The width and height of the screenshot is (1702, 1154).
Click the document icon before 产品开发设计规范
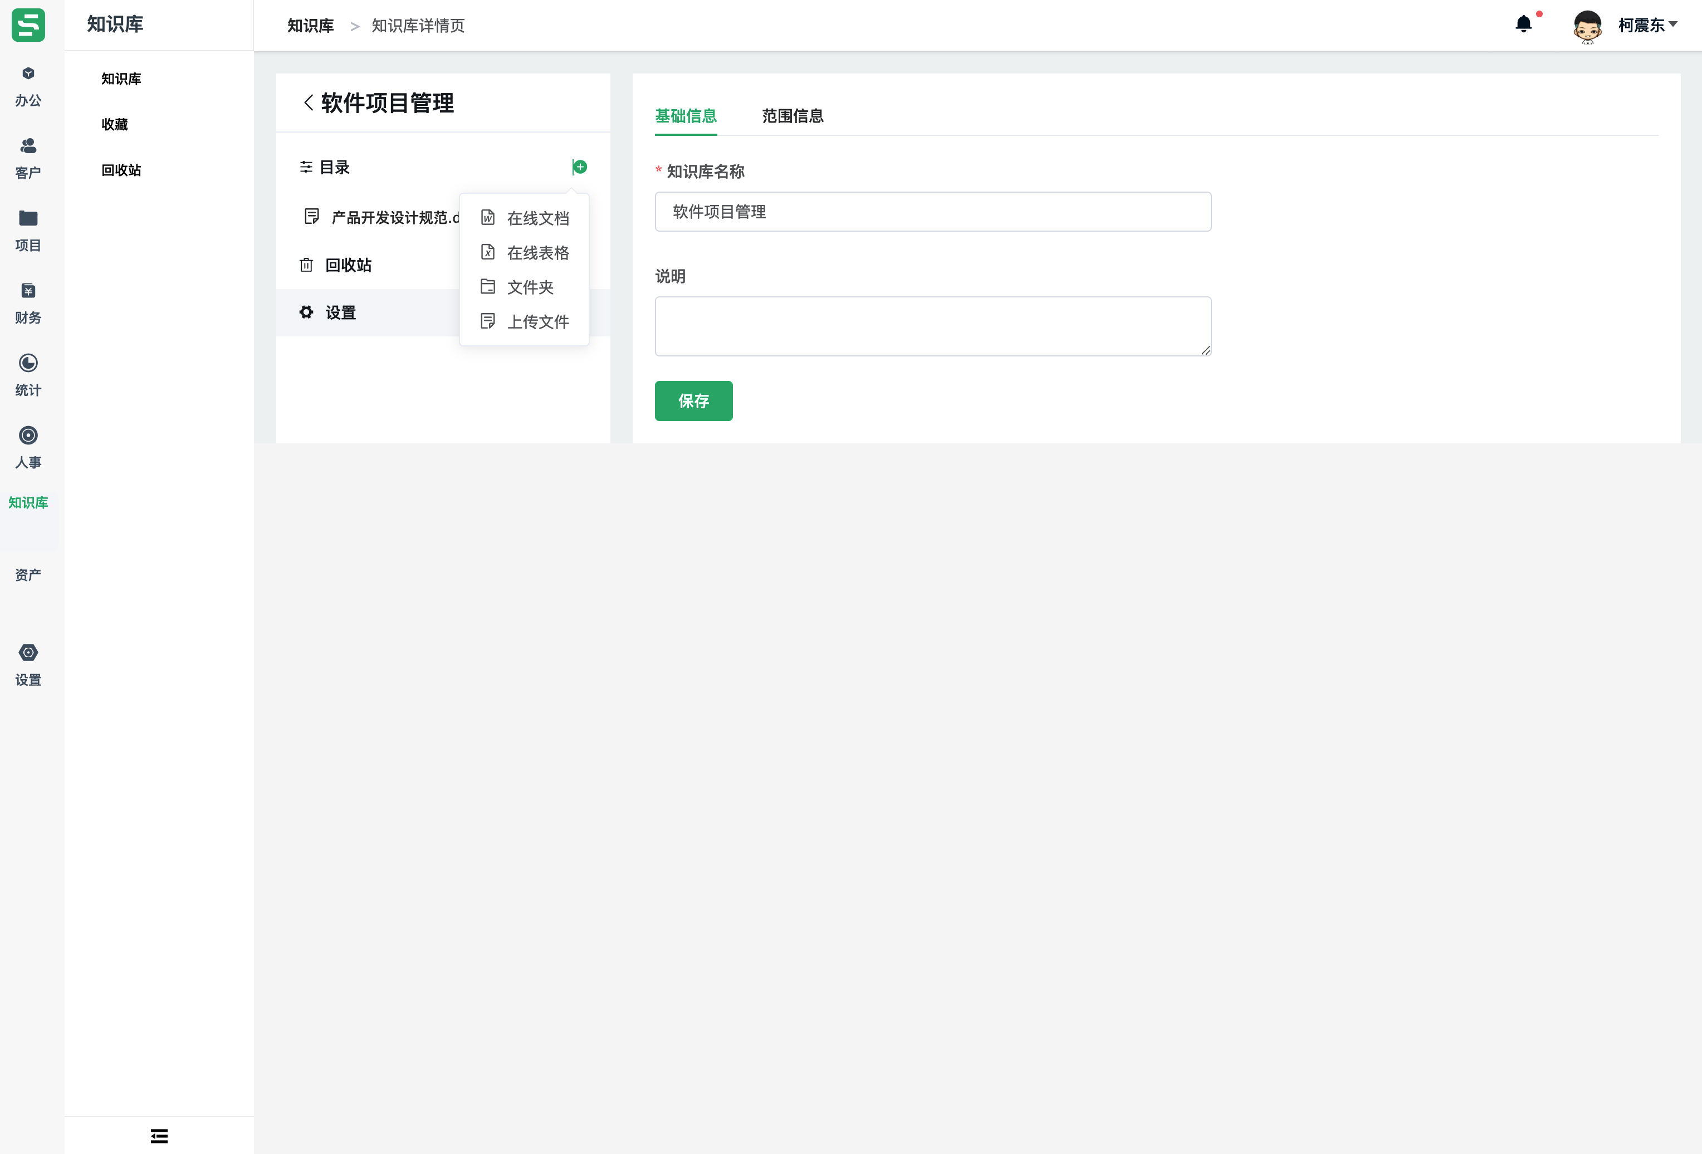pyautogui.click(x=311, y=216)
